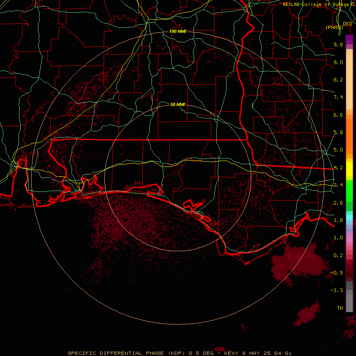Click the [PHAS] legend unit label
Viewport: 356px width, 356px height.
[x=334, y=27]
